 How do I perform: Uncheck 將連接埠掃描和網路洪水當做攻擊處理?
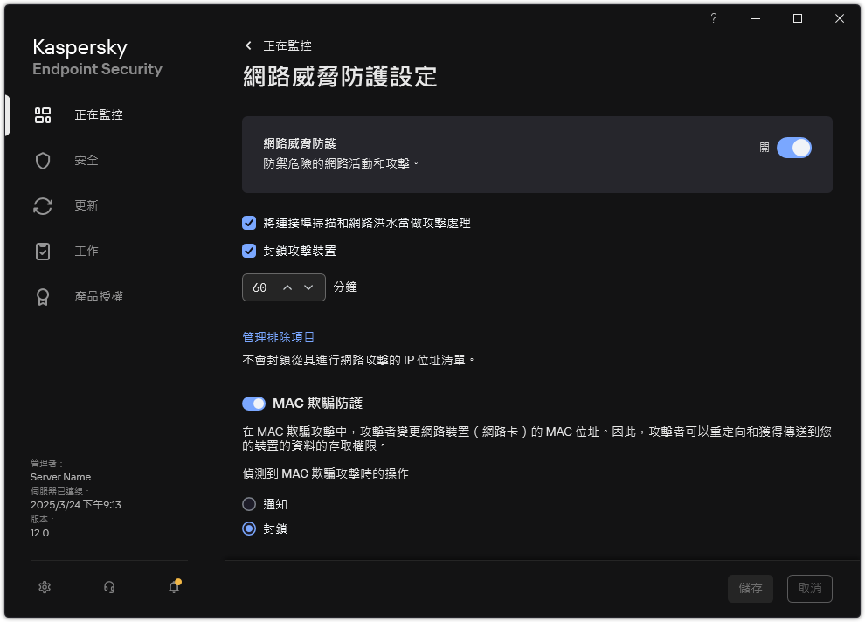[x=249, y=223]
